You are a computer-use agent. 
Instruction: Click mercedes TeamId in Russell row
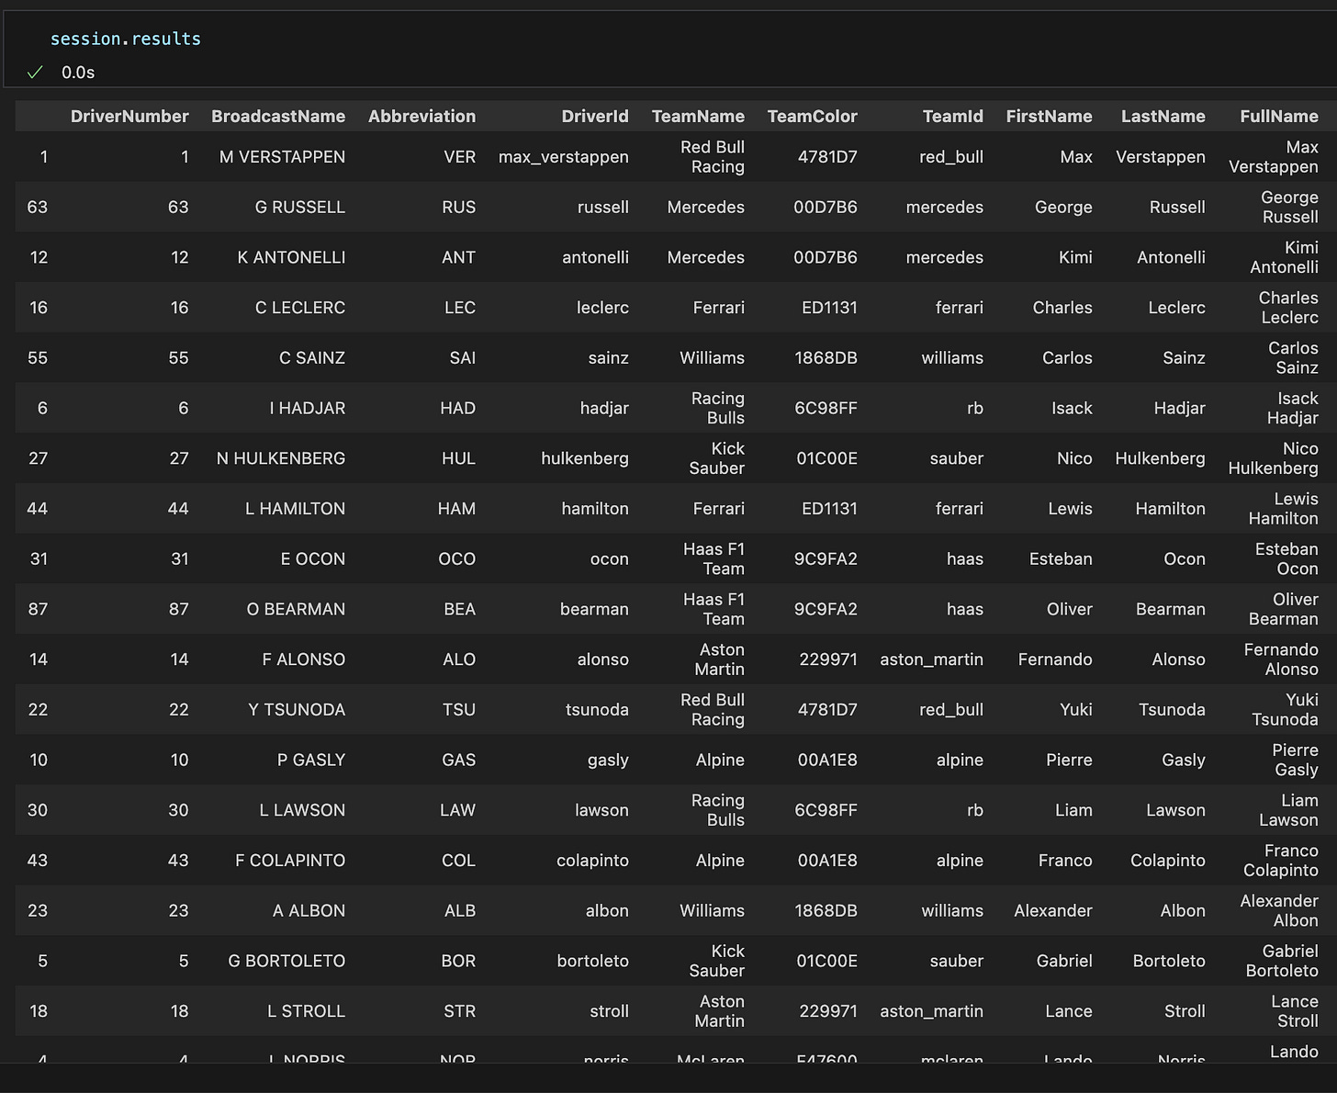(x=944, y=208)
